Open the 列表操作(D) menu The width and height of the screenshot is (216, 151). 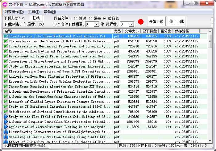click(x=14, y=12)
